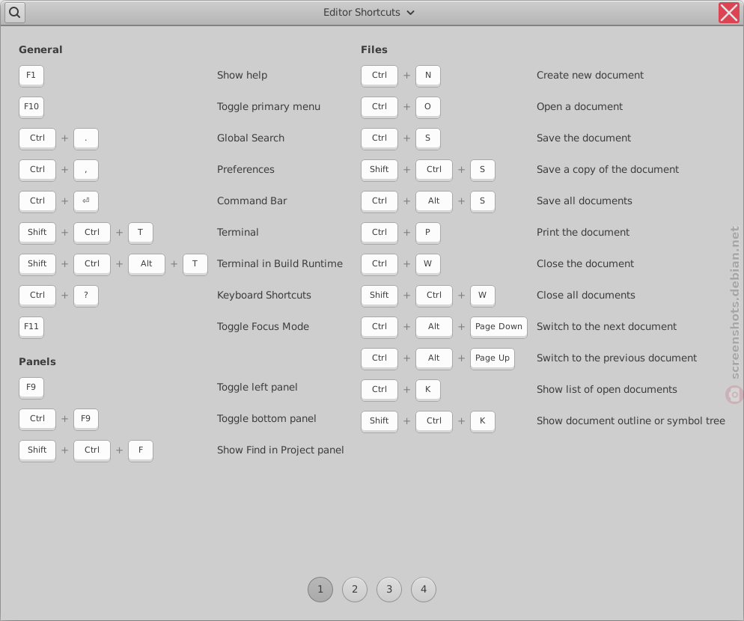Click the W key in Close the document row
This screenshot has width=744, height=621.
[x=428, y=264]
